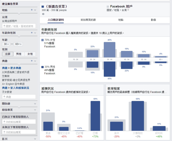This screenshot has height=141, width=172.
Task: Click the 70% 女性 legend square
Action: pyautogui.click(x=42, y=40)
